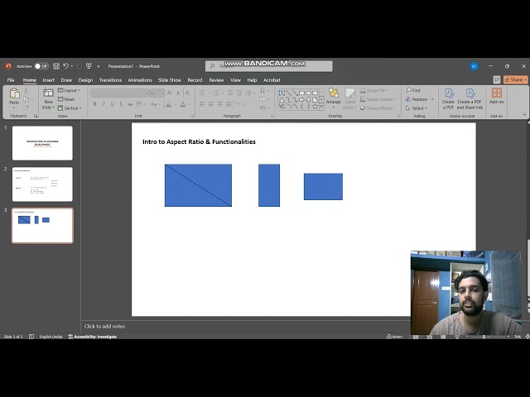Click the Start From Beginning presentation icon

coord(89,66)
